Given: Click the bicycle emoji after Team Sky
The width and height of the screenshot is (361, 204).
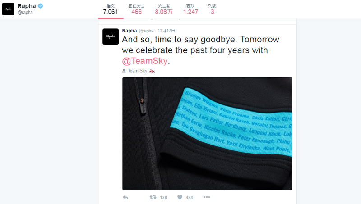Looking at the screenshot, I should 152,71.
